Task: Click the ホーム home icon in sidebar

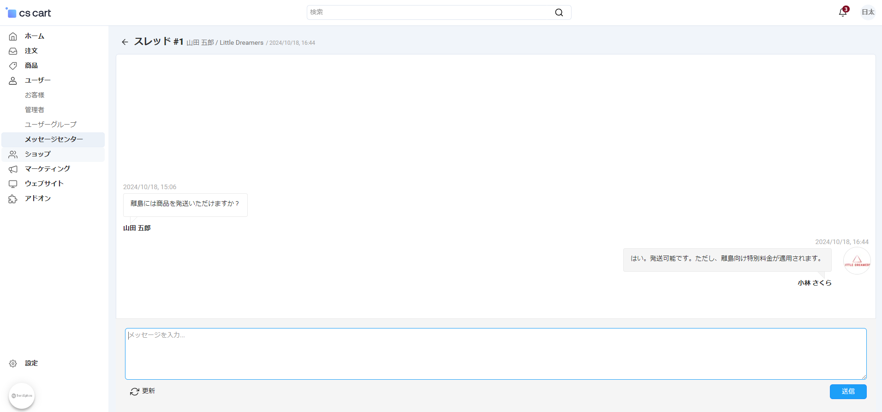Action: coord(13,36)
